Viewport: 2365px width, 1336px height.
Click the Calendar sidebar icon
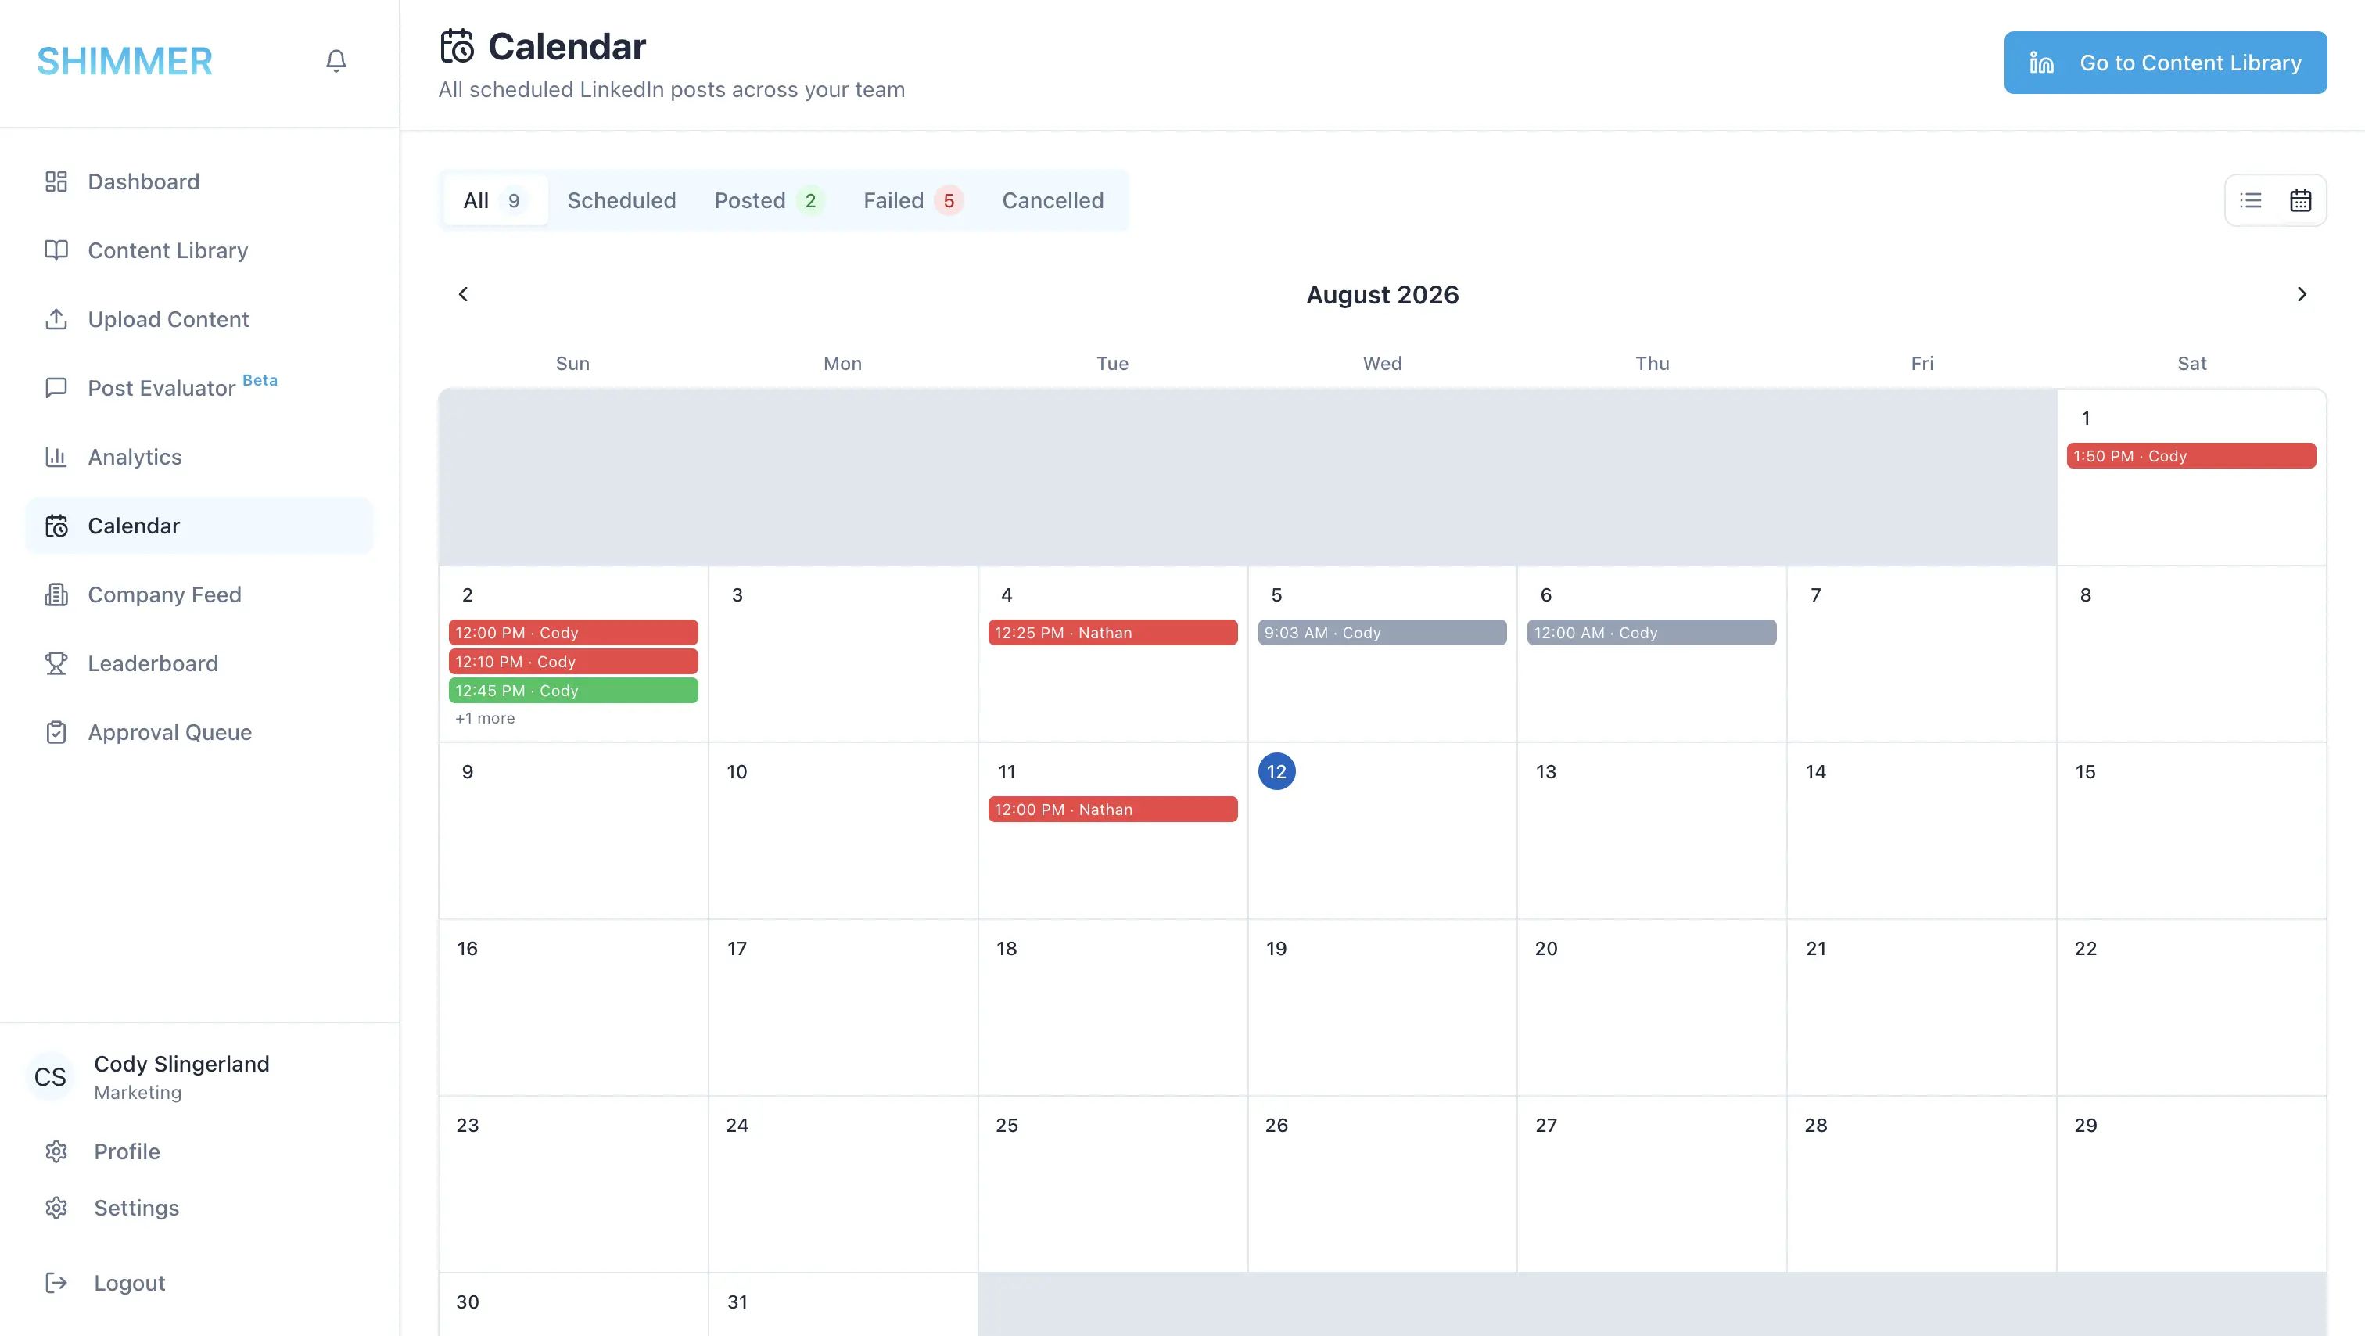(56, 526)
